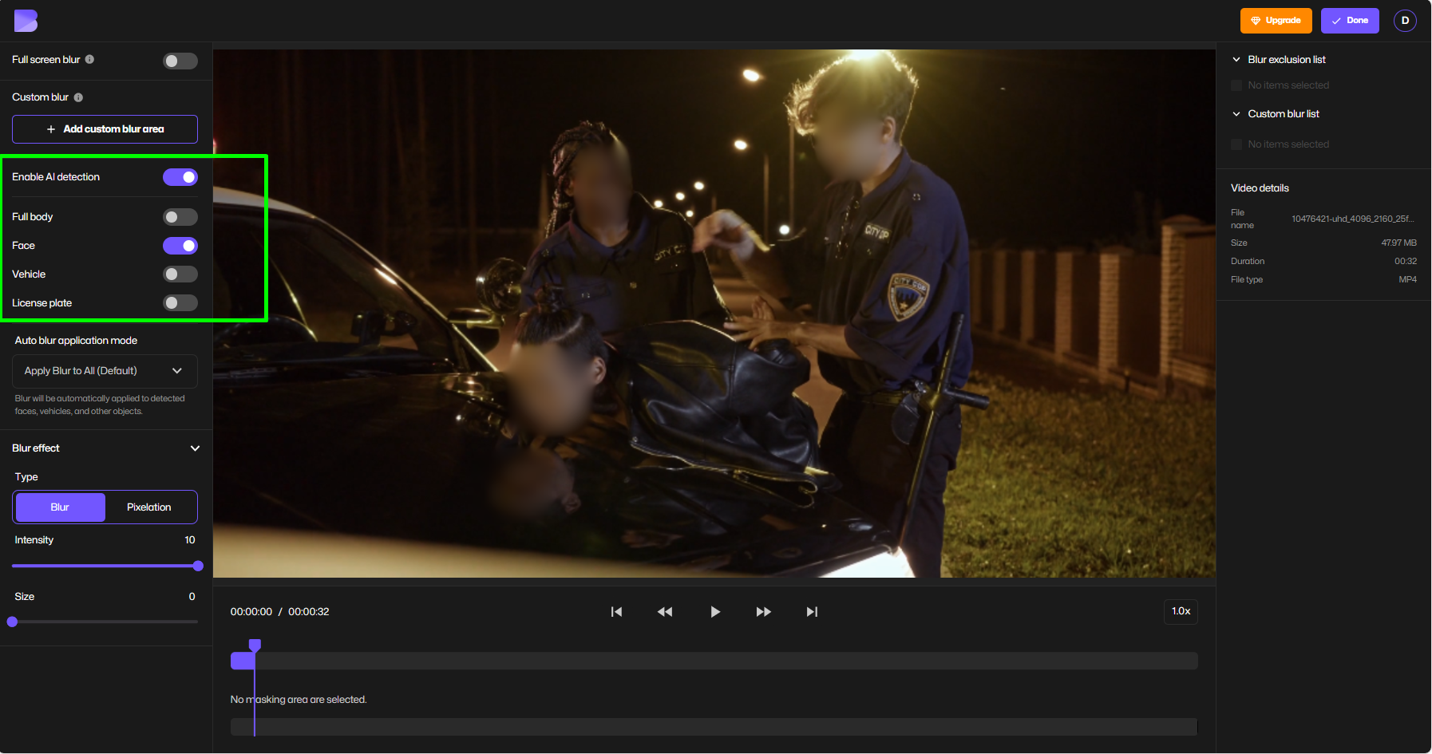
Task: Rewind the video
Action: (x=665, y=611)
